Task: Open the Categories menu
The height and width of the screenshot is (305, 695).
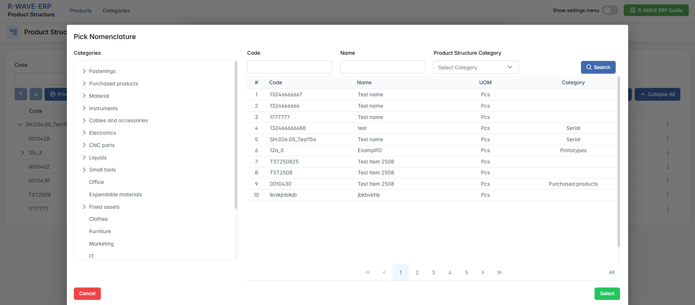Action: coord(116,11)
